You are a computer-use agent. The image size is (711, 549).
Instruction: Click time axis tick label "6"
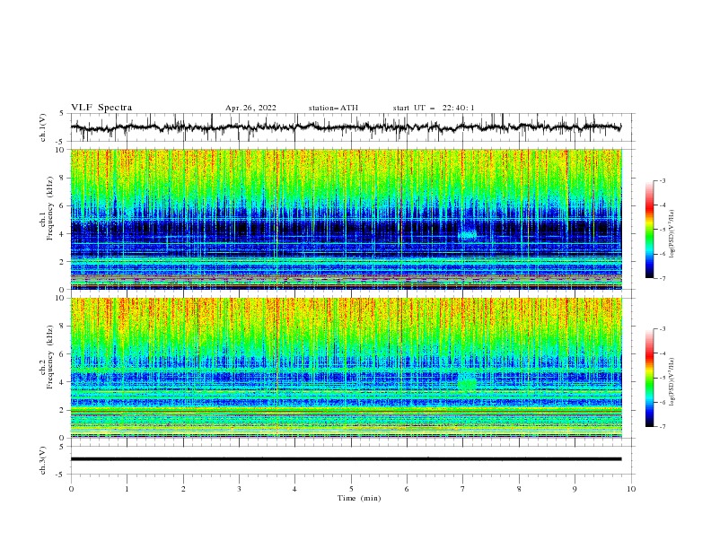tap(407, 489)
